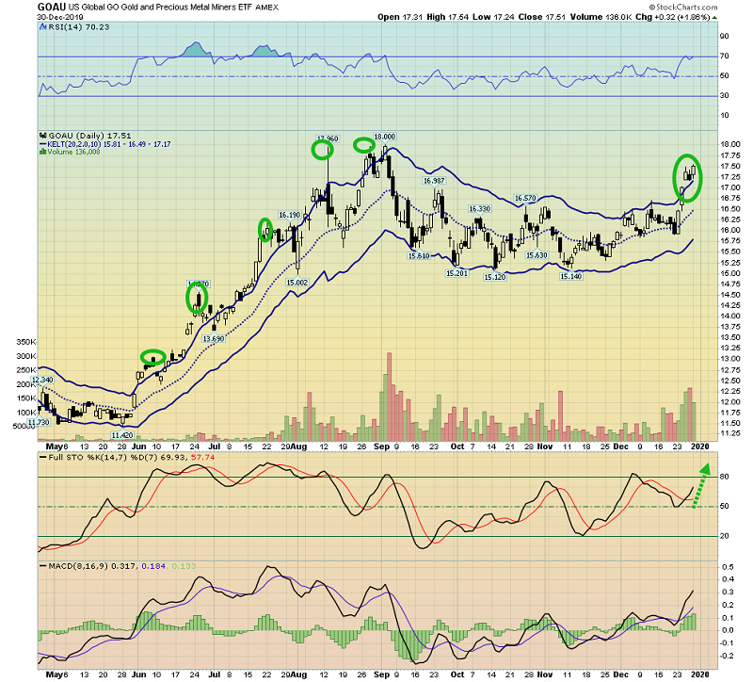Click the -0.2 tick on MACD axis
Viewport: 753px width, 682px height.
(727, 657)
